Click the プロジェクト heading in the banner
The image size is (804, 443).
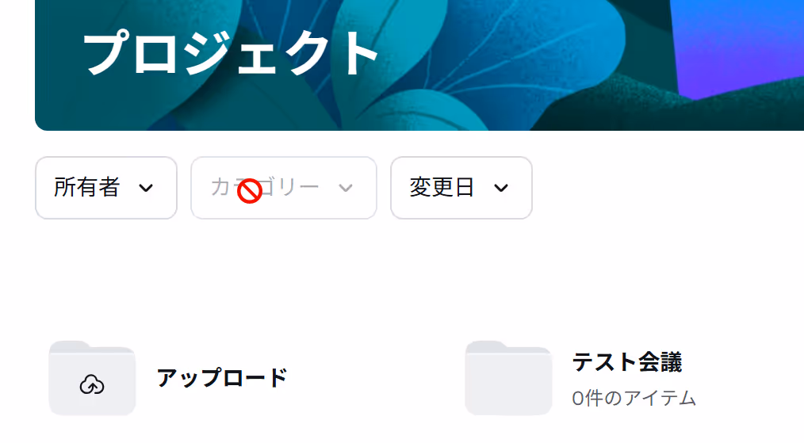click(x=231, y=53)
